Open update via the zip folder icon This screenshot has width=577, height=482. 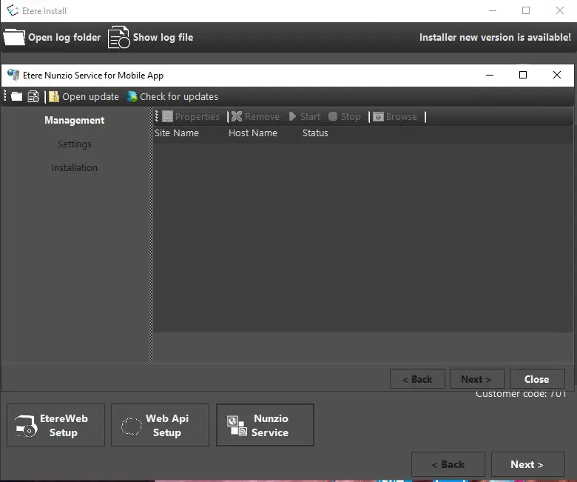click(54, 97)
